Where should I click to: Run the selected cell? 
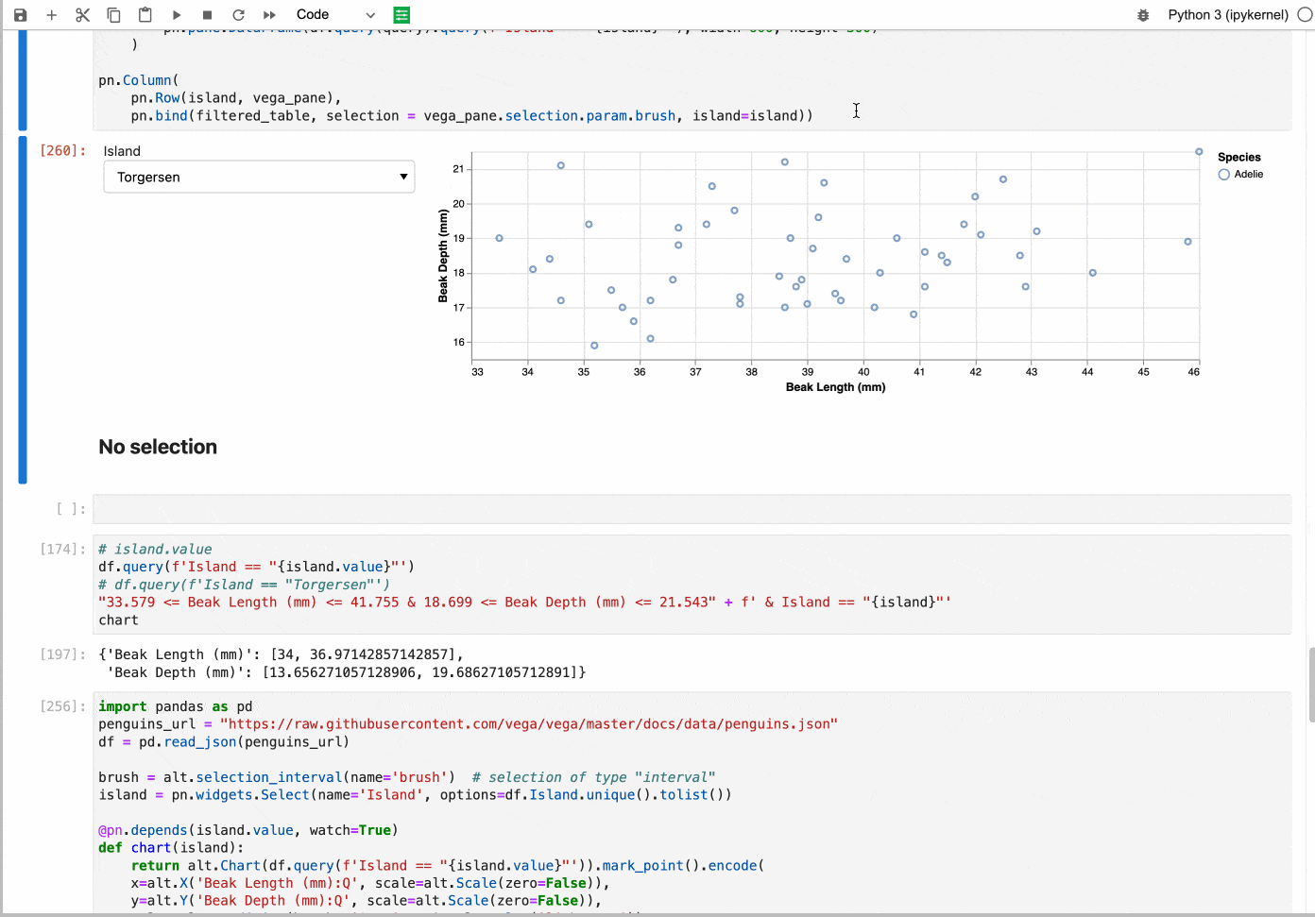177,15
